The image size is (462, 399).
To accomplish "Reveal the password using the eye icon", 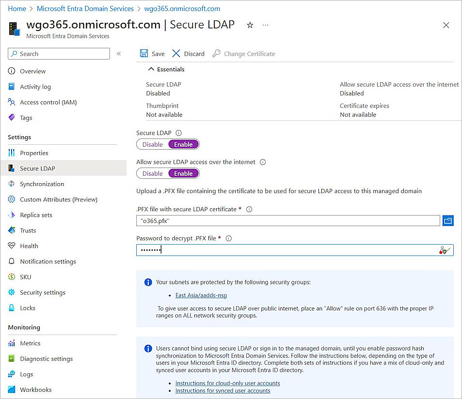I will (444, 249).
